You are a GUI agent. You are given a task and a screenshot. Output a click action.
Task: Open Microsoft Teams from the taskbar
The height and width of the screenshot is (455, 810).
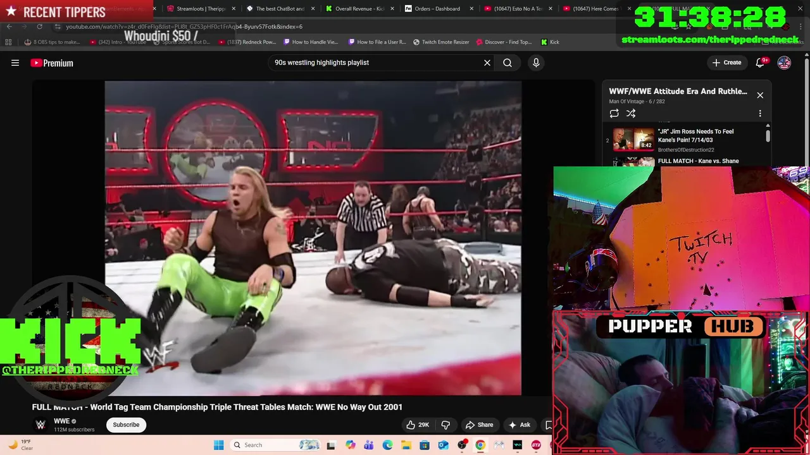click(x=369, y=445)
